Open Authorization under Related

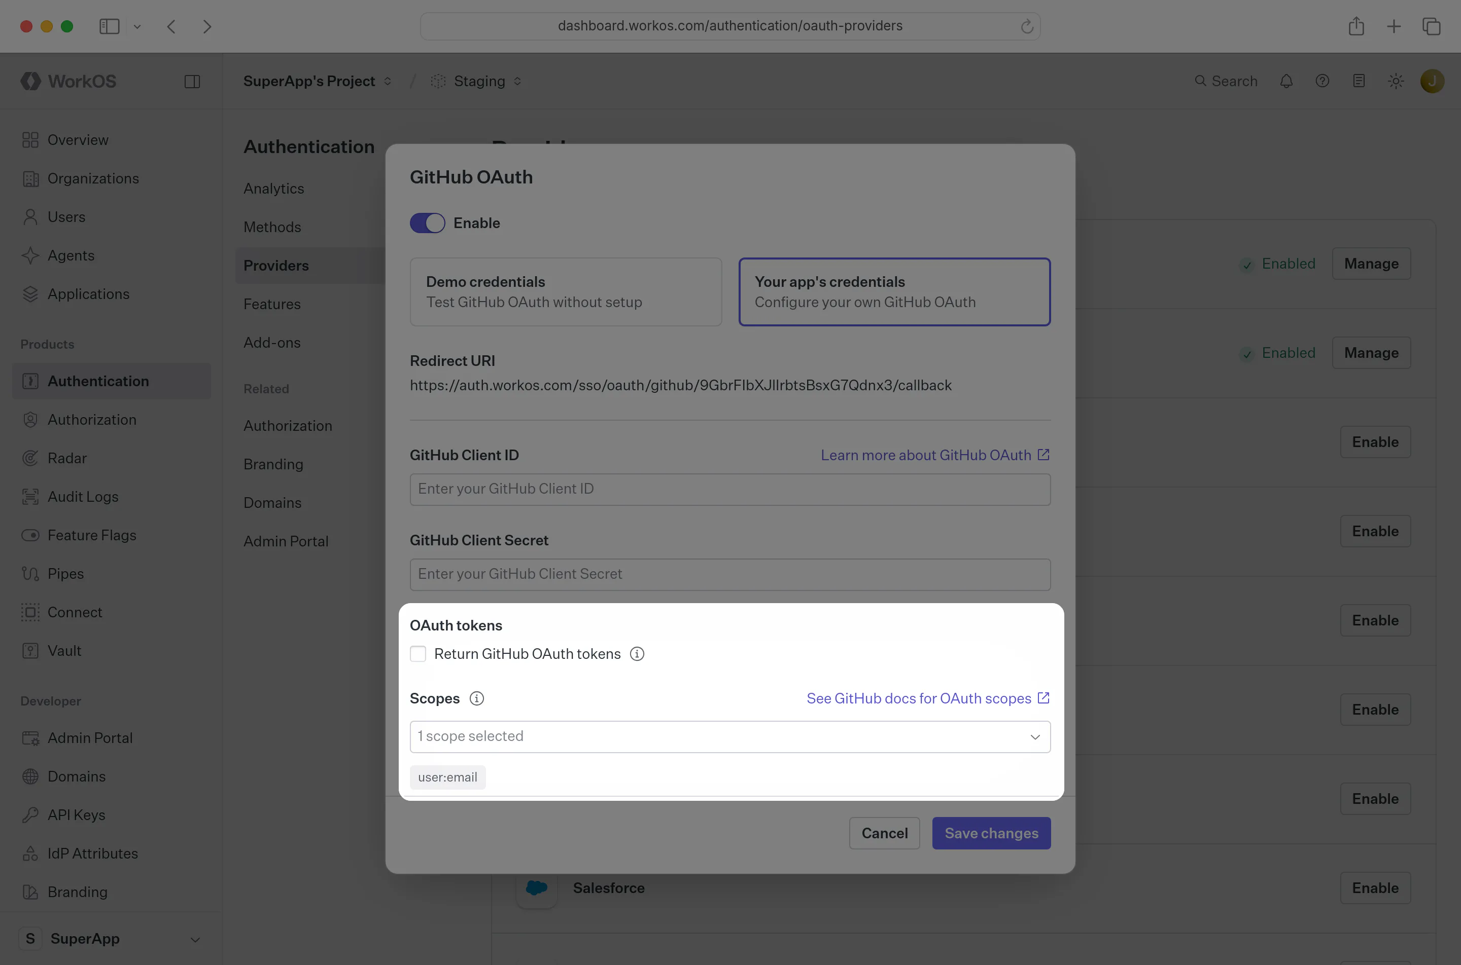(x=288, y=426)
